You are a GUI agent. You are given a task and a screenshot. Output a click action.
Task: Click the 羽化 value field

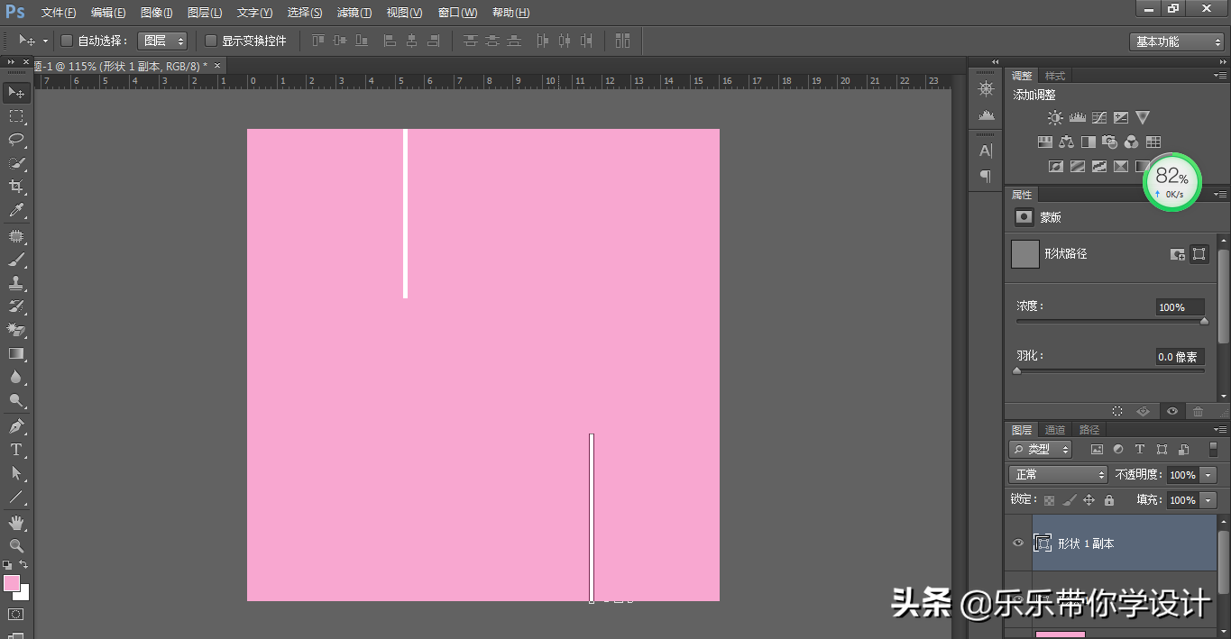tap(1180, 357)
